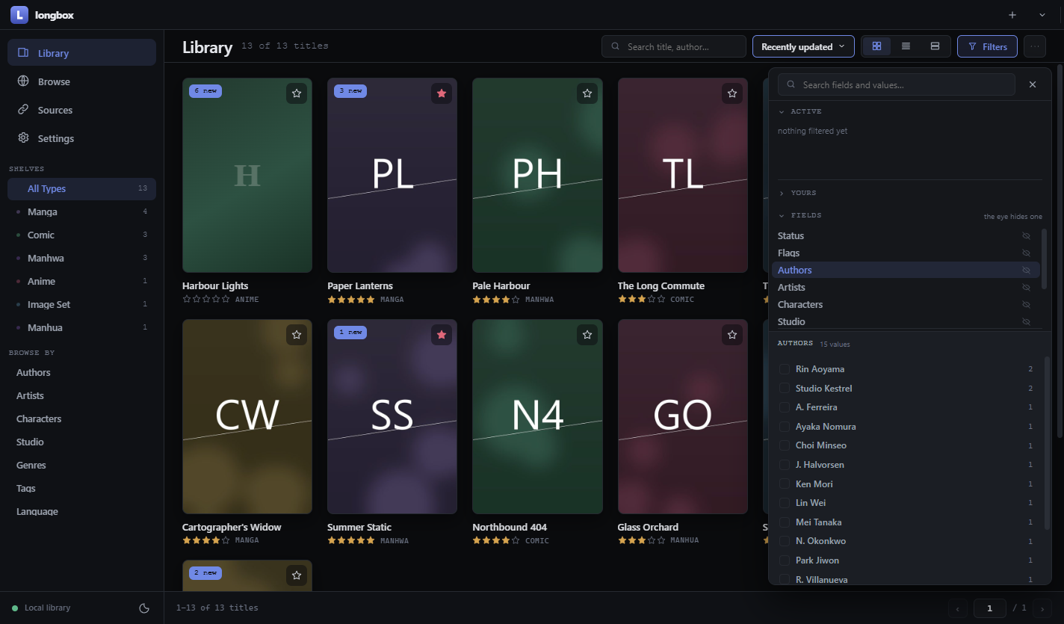1064x624 pixels.
Task: Open the Recently updated sort dropdown
Action: click(803, 46)
